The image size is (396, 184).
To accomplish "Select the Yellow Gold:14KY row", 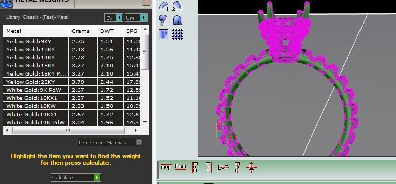I will [71, 57].
